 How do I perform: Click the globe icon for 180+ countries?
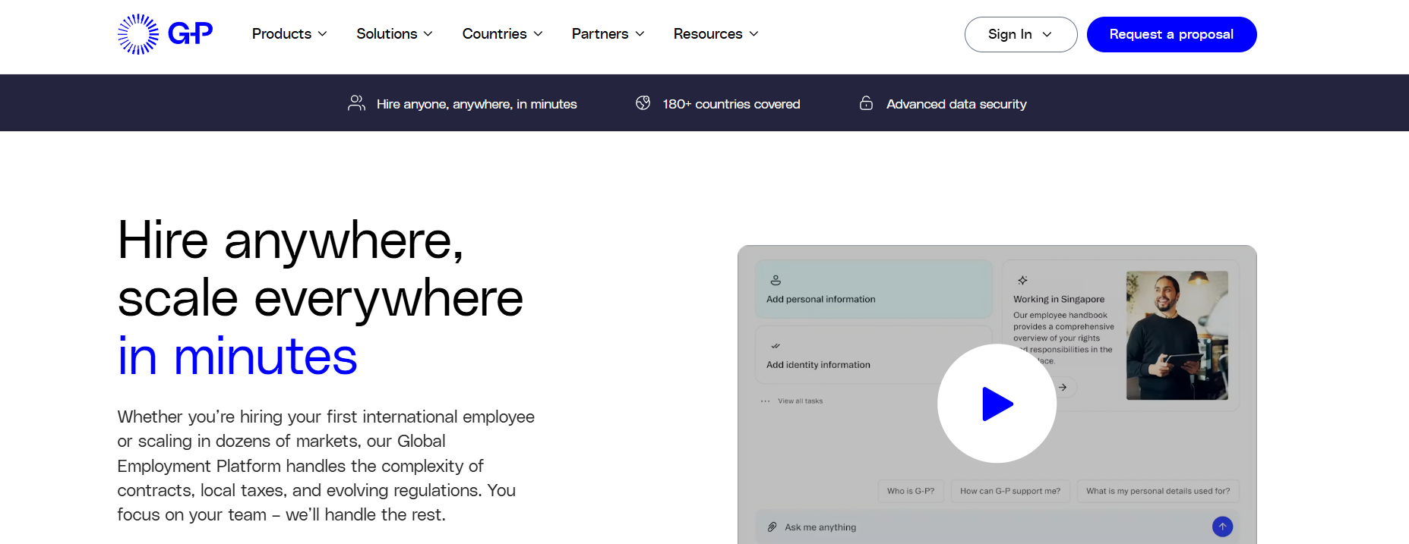643,103
